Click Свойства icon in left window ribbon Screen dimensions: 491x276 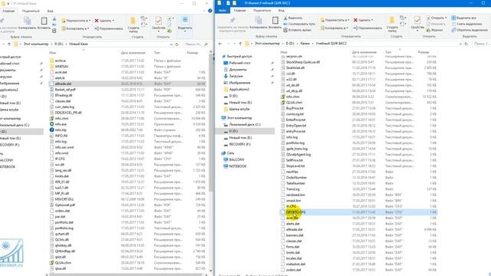159,21
